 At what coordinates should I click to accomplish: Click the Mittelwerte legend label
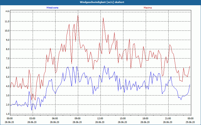pyautogui.click(x=53, y=8)
